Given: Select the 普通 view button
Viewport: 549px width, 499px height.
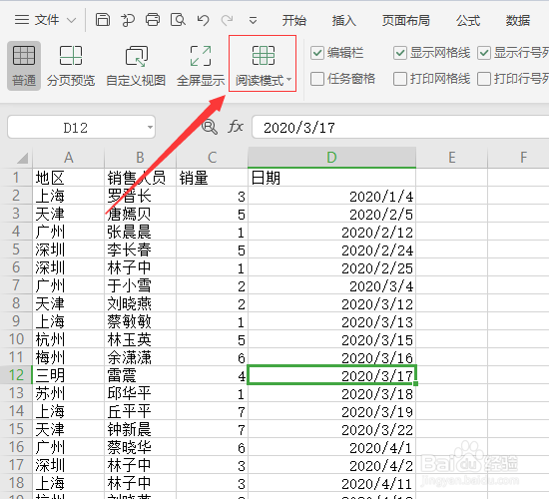Looking at the screenshot, I should [x=24, y=66].
